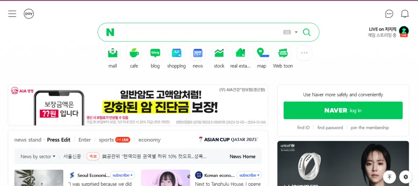The width and height of the screenshot is (418, 186).
Task: Open the chat messages icon
Action: [x=389, y=14]
